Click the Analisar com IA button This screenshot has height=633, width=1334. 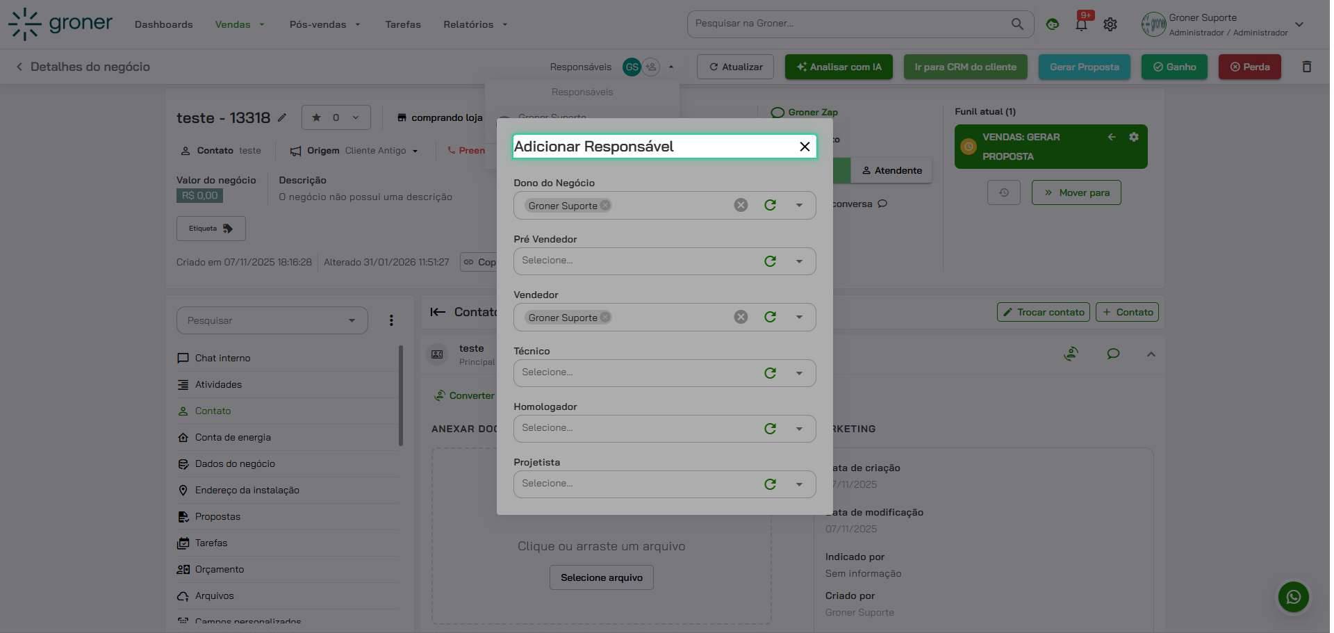(839, 67)
